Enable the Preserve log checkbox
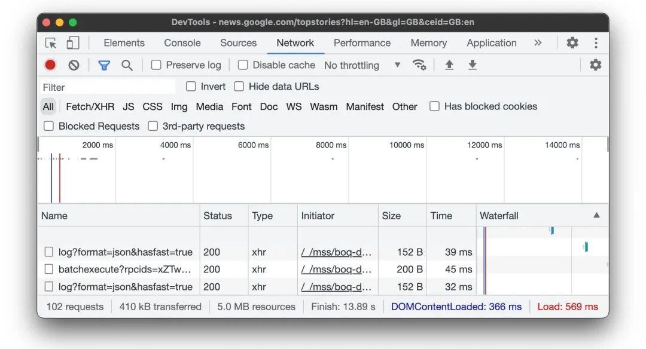The image size is (646, 349). [x=156, y=65]
